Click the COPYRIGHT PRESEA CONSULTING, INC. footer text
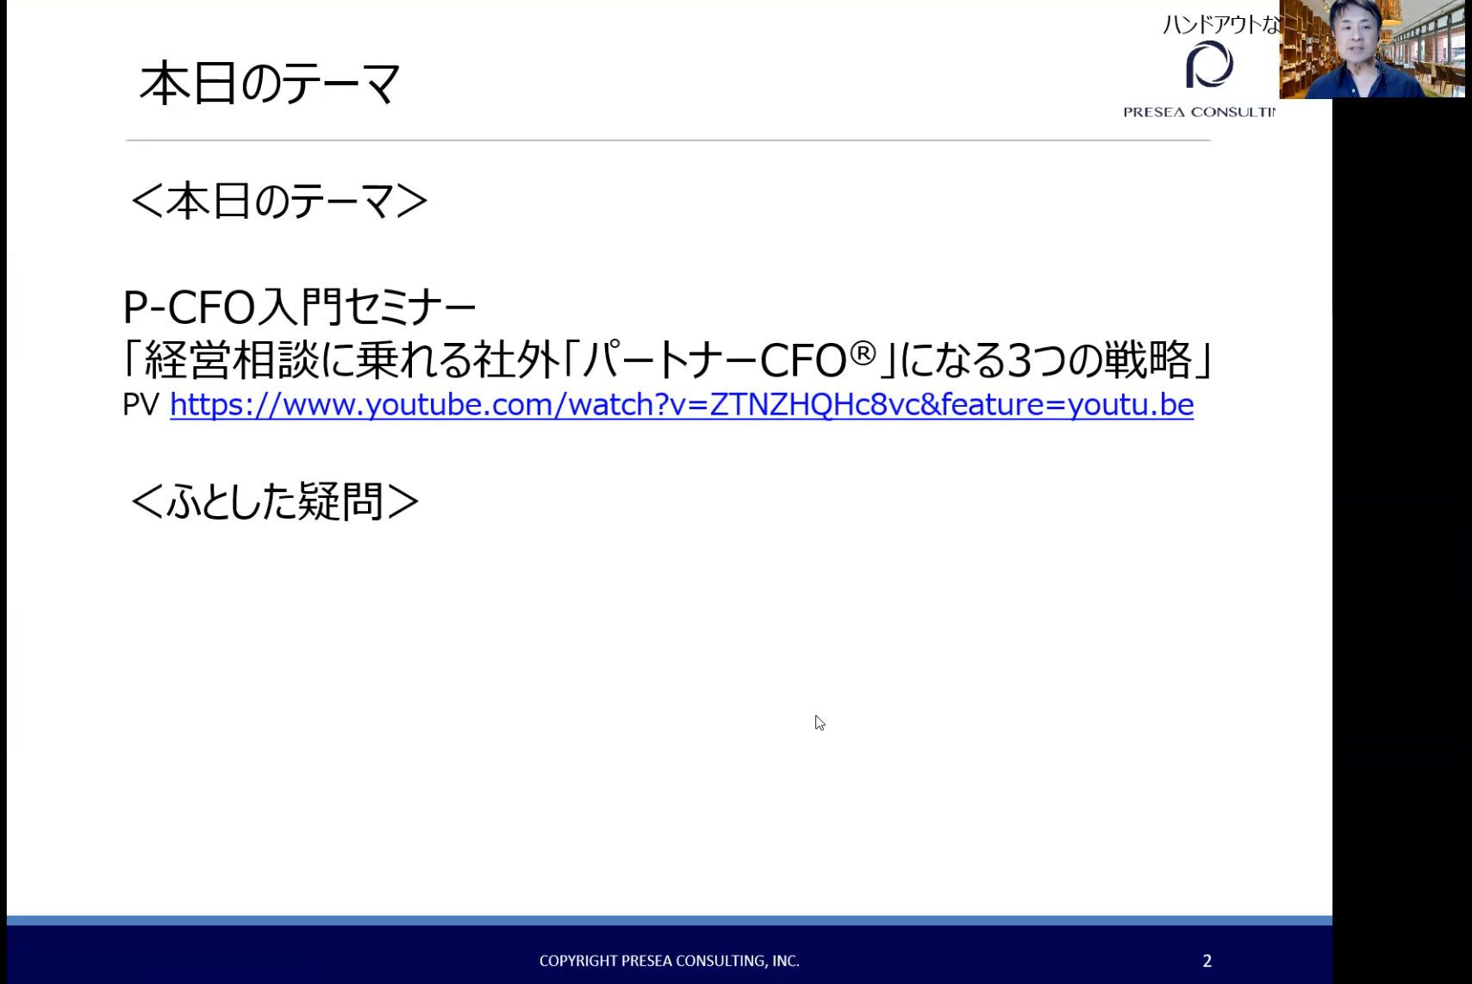Screen dimensions: 1472x984 pos(669,961)
